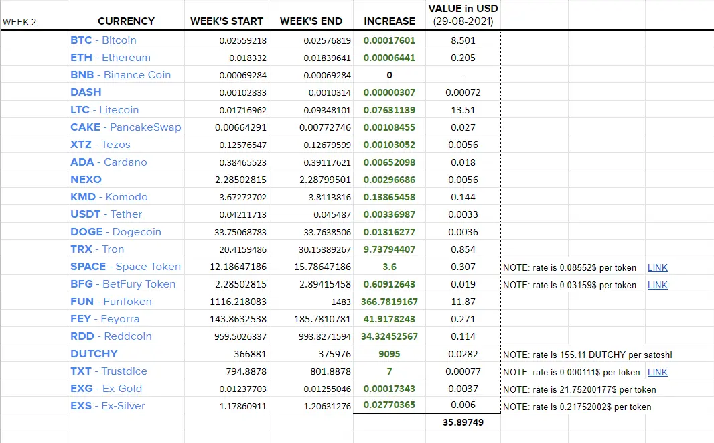The width and height of the screenshot is (714, 443).
Task: Open the LINK next to Space Token note
Action: pyautogui.click(x=657, y=267)
